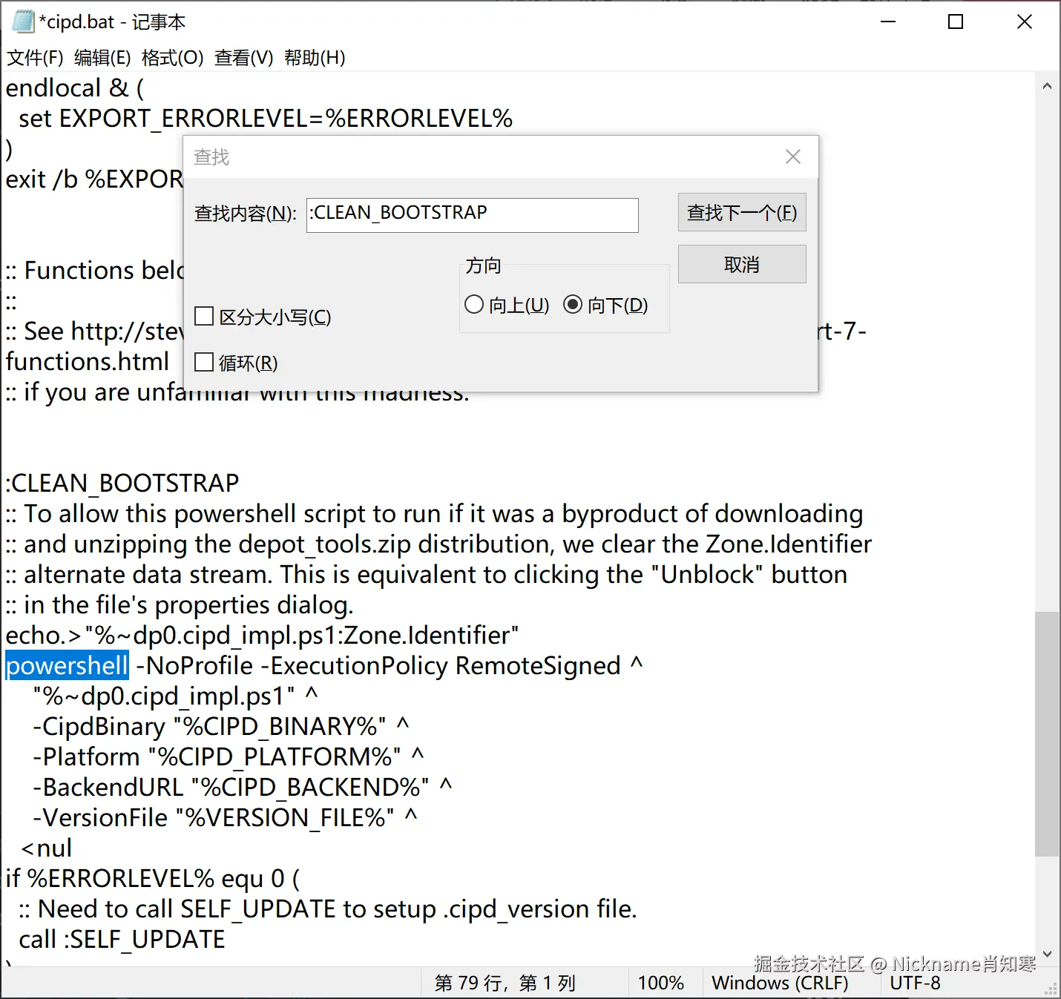Image resolution: width=1061 pixels, height=999 pixels.
Task: Click the vertical scrollbar thumb
Action: pos(1047,734)
